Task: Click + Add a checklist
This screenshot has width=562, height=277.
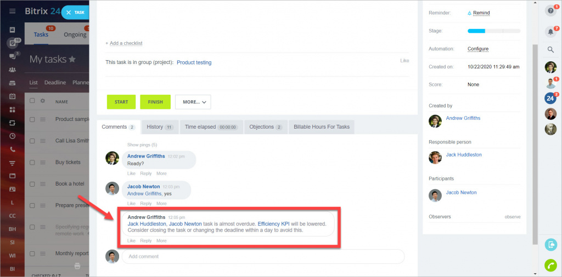Action: tap(124, 43)
